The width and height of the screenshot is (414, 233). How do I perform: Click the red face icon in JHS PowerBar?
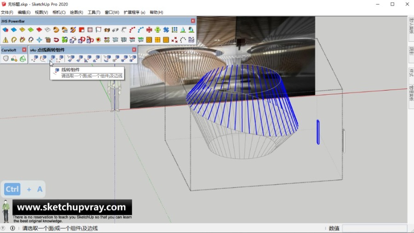39,30
